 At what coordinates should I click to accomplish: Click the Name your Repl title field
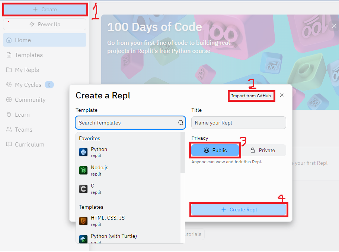coord(239,123)
